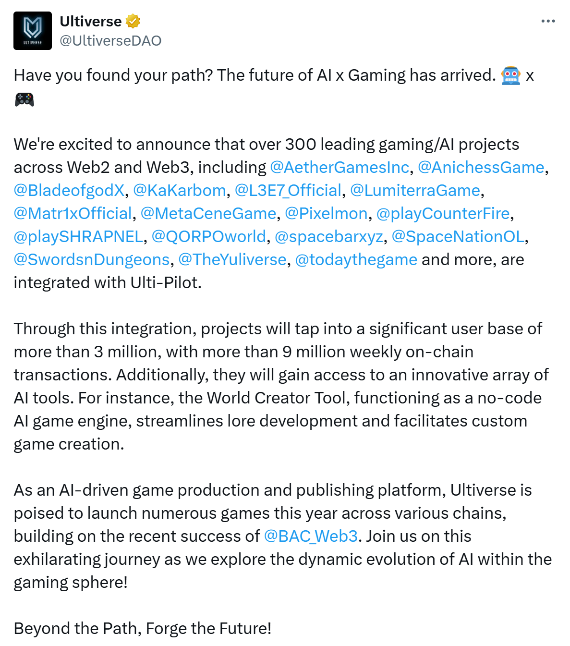Click the @Matr1xOfficial mention
570x646 pixels.
click(73, 213)
